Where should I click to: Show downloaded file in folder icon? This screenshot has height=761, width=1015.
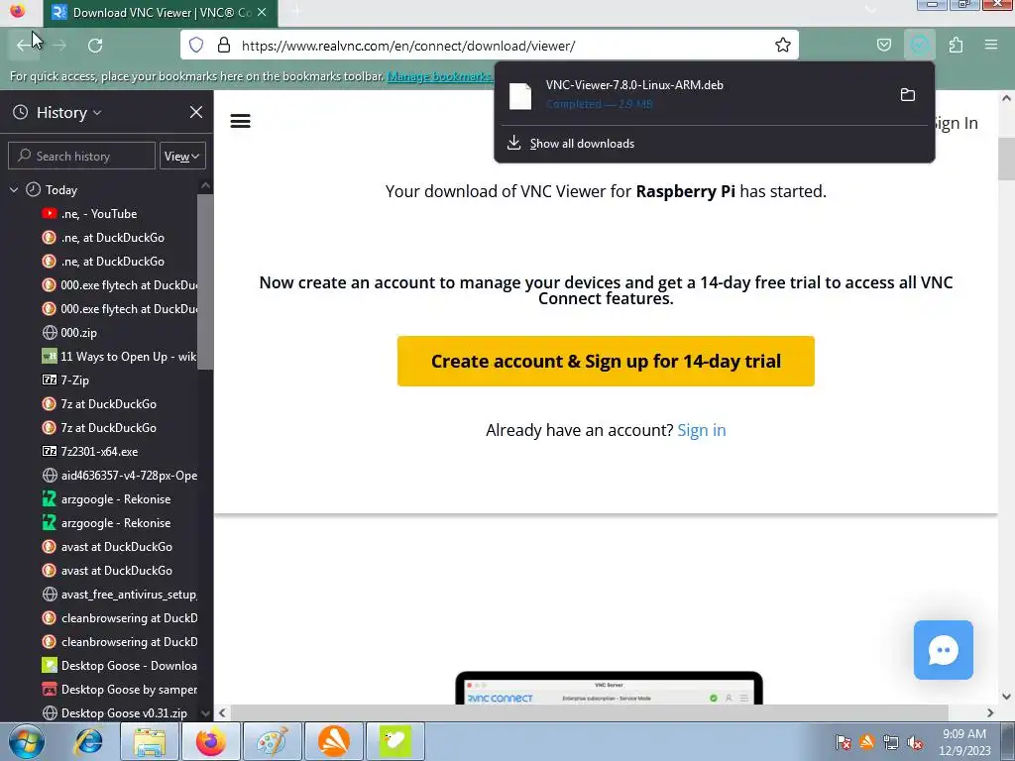[x=908, y=94]
